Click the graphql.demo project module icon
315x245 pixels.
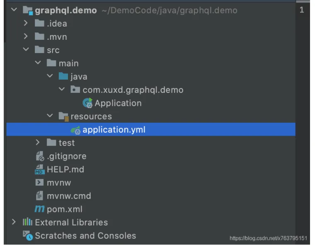[x=28, y=10]
